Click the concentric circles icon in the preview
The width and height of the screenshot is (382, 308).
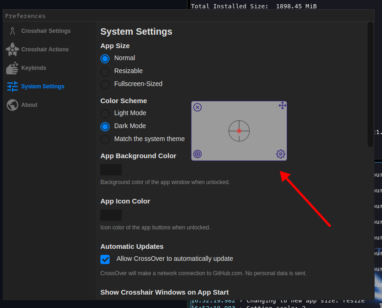click(197, 154)
